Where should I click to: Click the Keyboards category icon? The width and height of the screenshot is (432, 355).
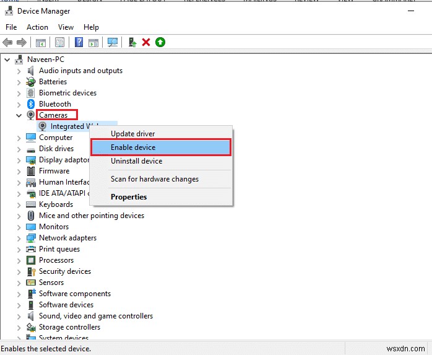31,204
